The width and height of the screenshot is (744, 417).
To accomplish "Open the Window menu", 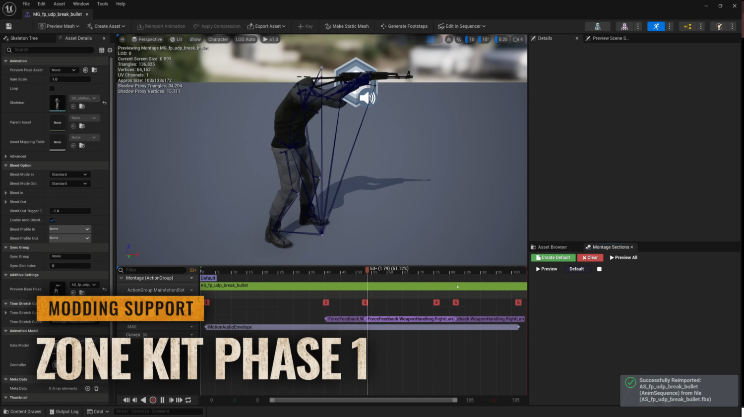I will click(x=81, y=4).
